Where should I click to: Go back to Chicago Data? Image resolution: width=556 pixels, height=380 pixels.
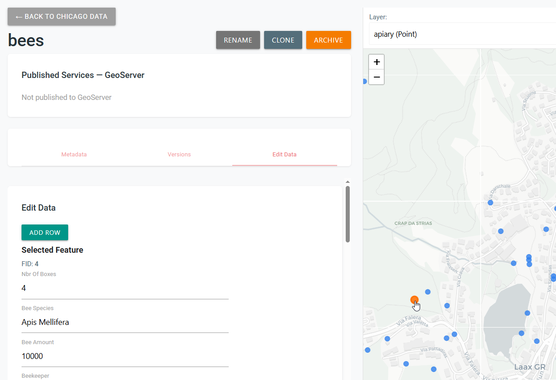point(61,17)
